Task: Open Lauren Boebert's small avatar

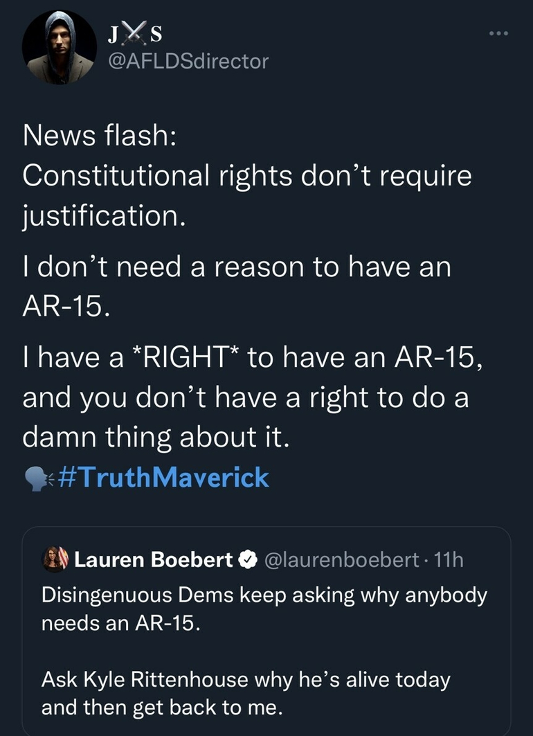Action: pos(55,559)
